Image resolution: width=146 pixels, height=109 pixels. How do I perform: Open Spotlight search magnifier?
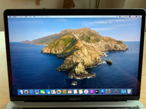(x=133, y=16)
